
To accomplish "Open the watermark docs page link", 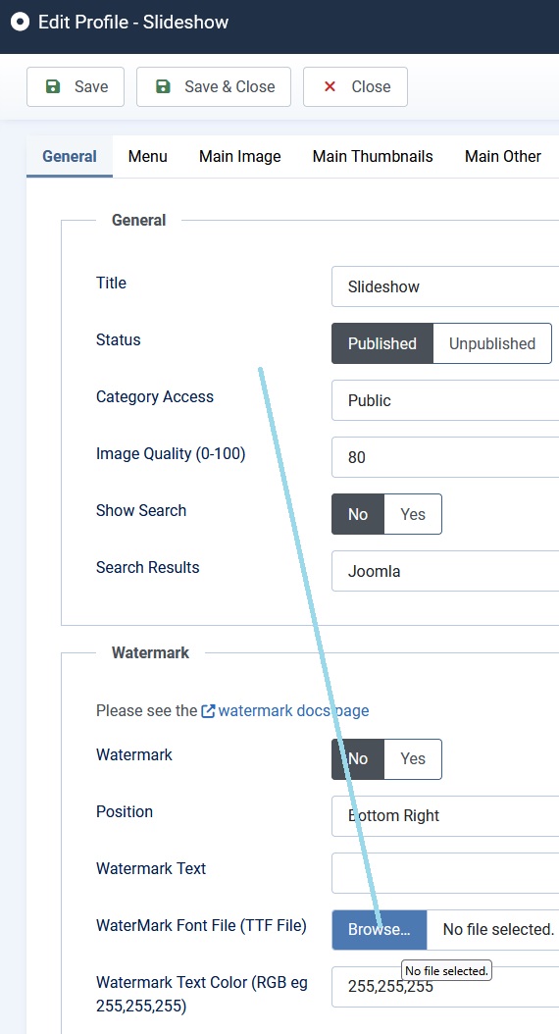I will tap(293, 711).
